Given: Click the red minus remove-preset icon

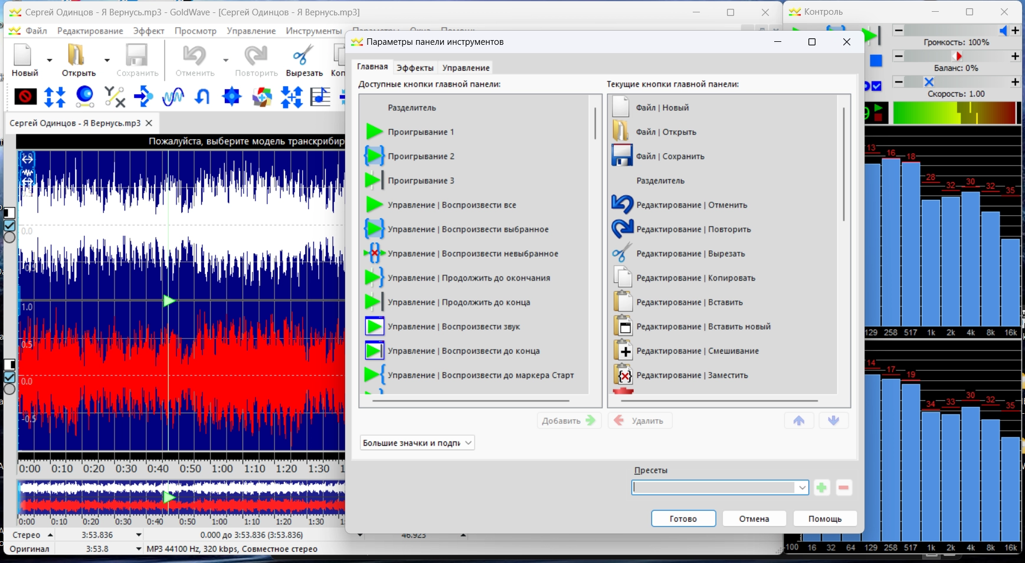Looking at the screenshot, I should tap(843, 488).
